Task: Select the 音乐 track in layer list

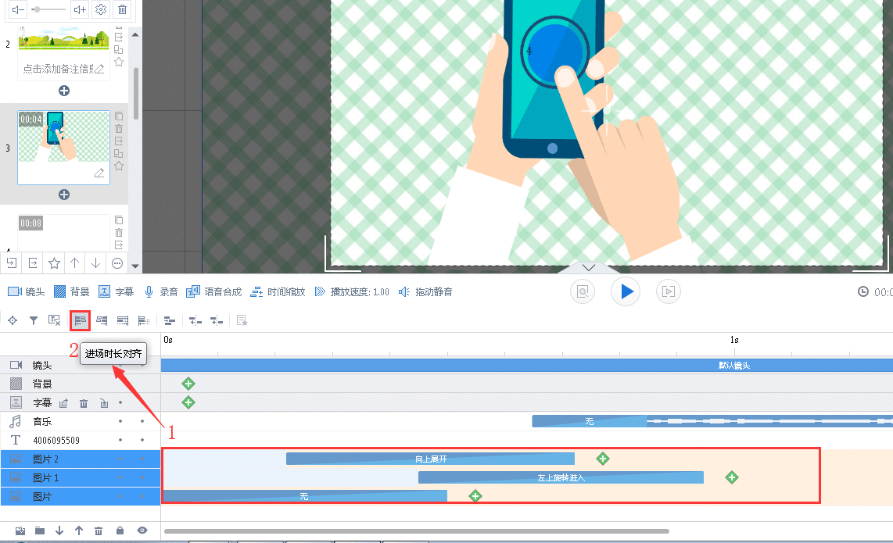Action: coord(42,421)
